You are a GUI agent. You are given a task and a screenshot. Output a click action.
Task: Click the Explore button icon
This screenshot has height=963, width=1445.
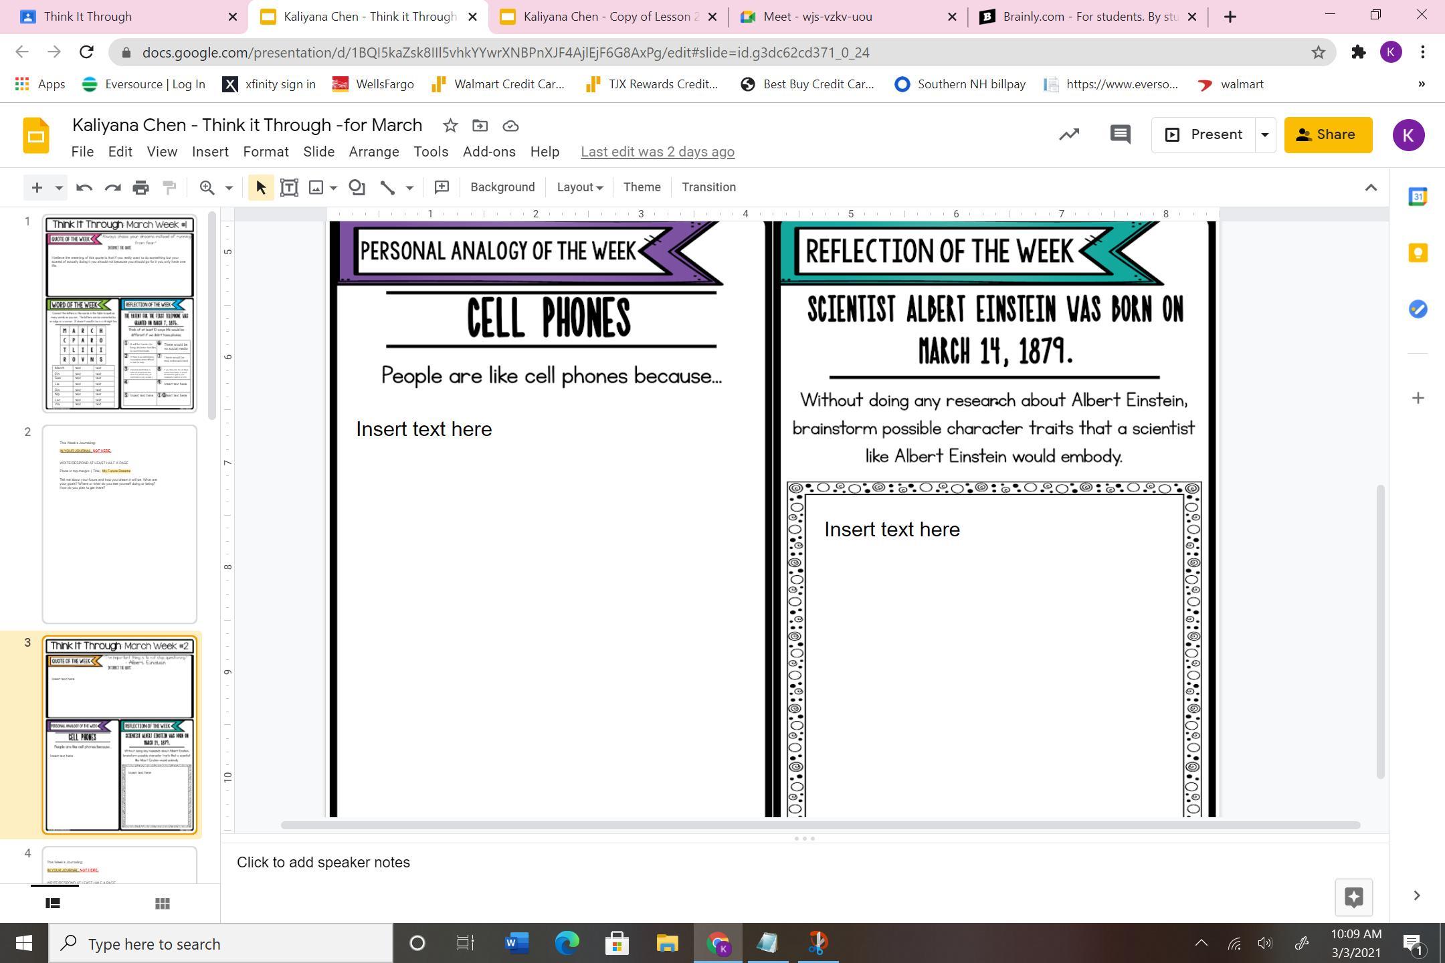pos(1353,897)
